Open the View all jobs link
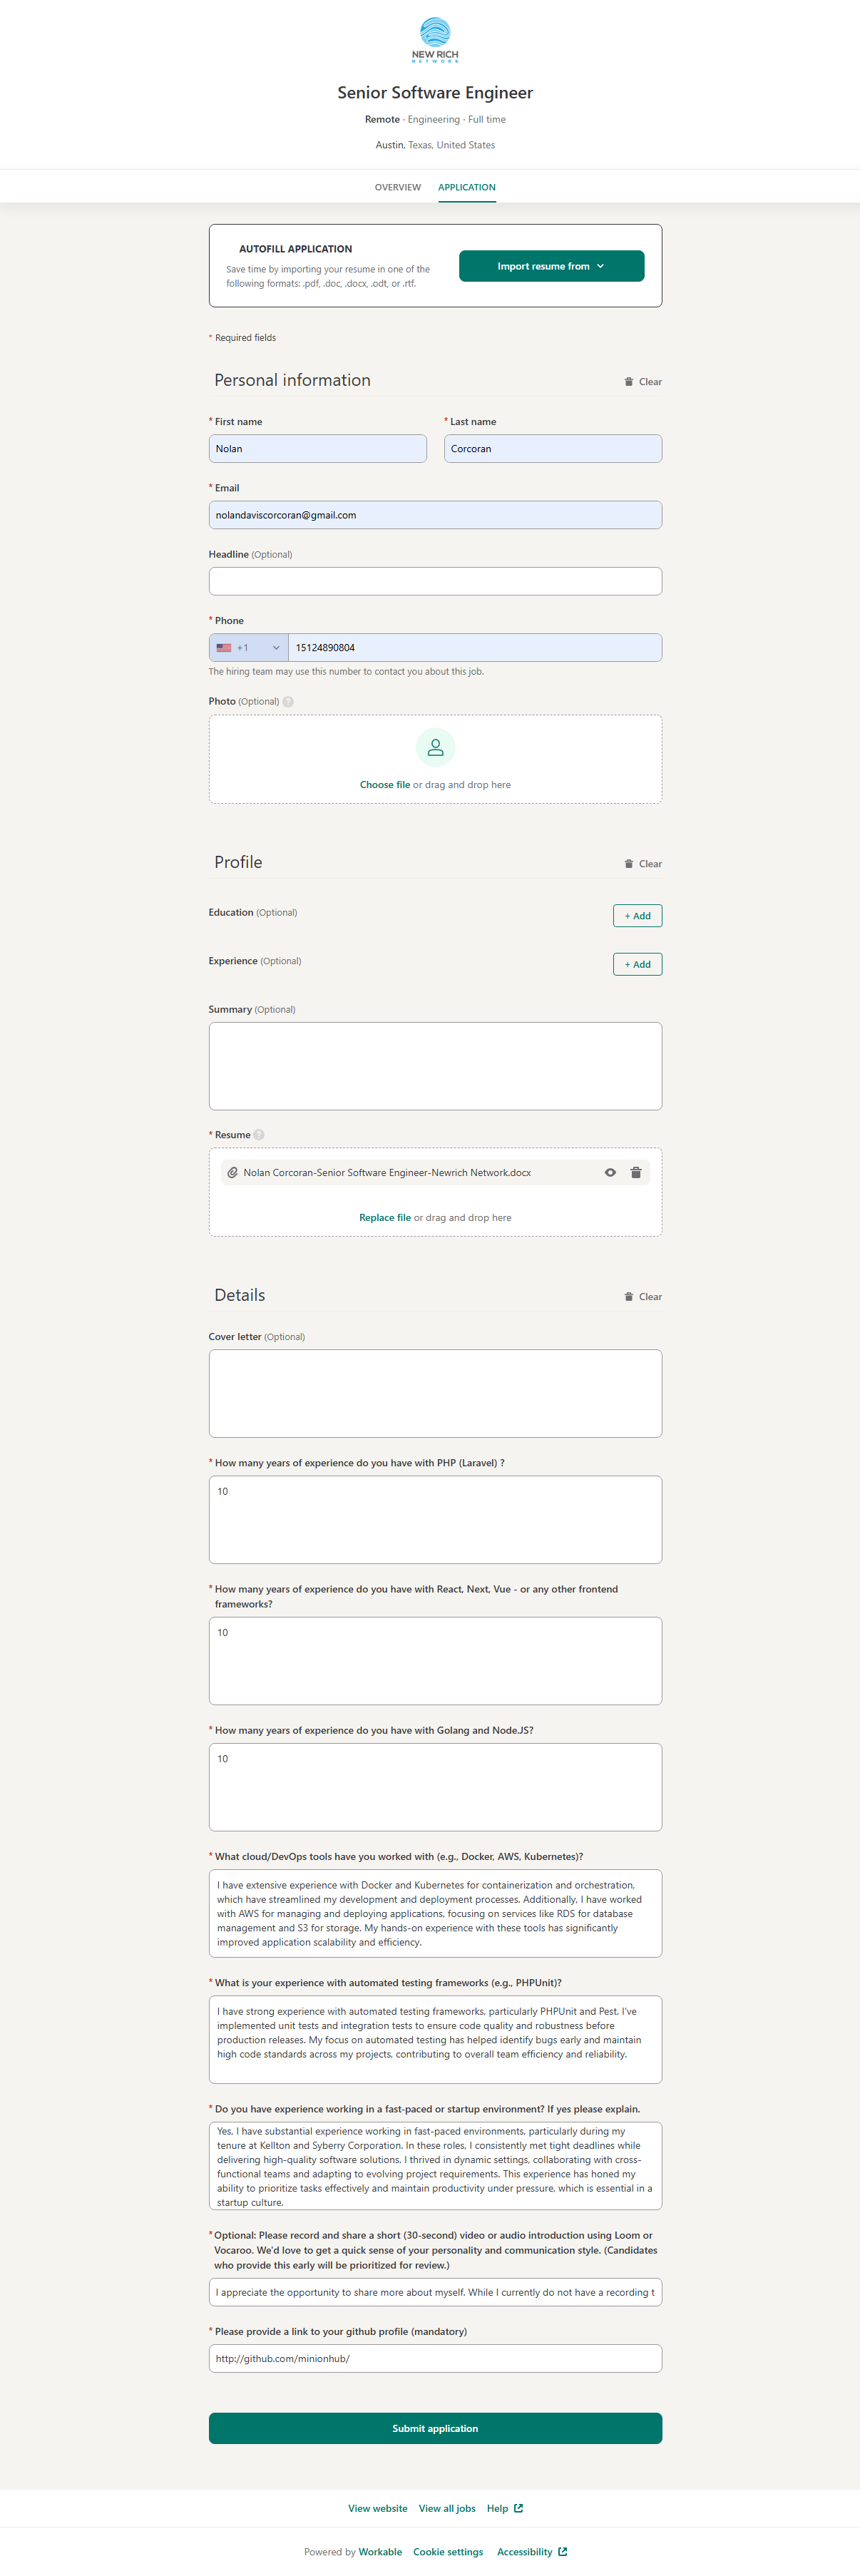Viewport: 860px width, 2576px height. tap(447, 2508)
